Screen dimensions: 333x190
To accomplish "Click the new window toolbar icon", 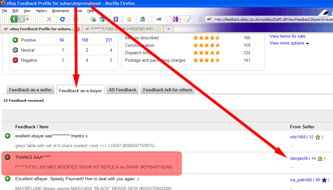I will coord(102,19).
